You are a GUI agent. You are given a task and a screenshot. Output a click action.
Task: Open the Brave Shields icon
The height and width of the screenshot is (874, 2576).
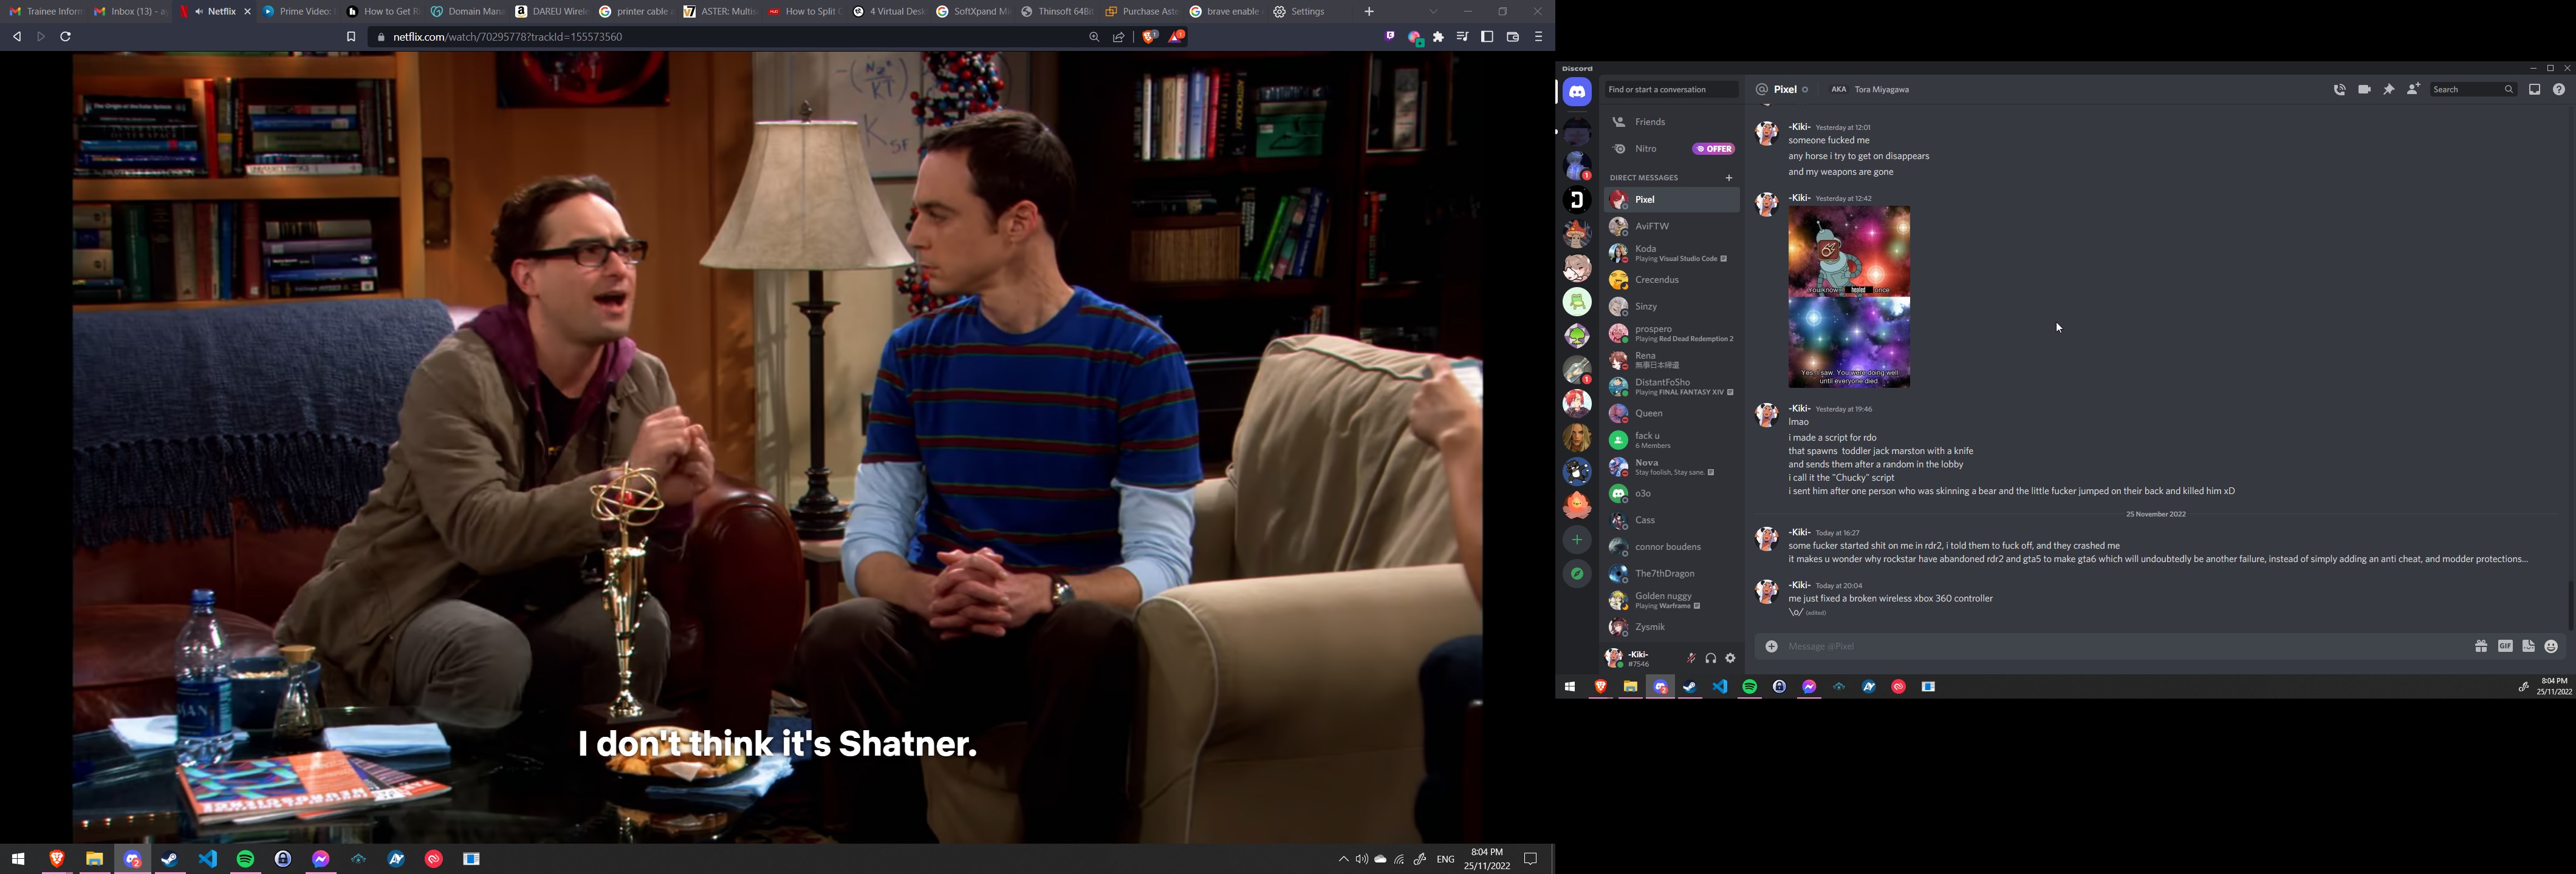(1150, 37)
